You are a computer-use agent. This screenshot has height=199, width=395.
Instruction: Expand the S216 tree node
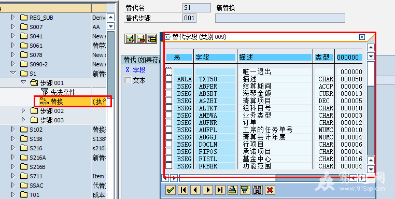pyautogui.click(x=13, y=148)
